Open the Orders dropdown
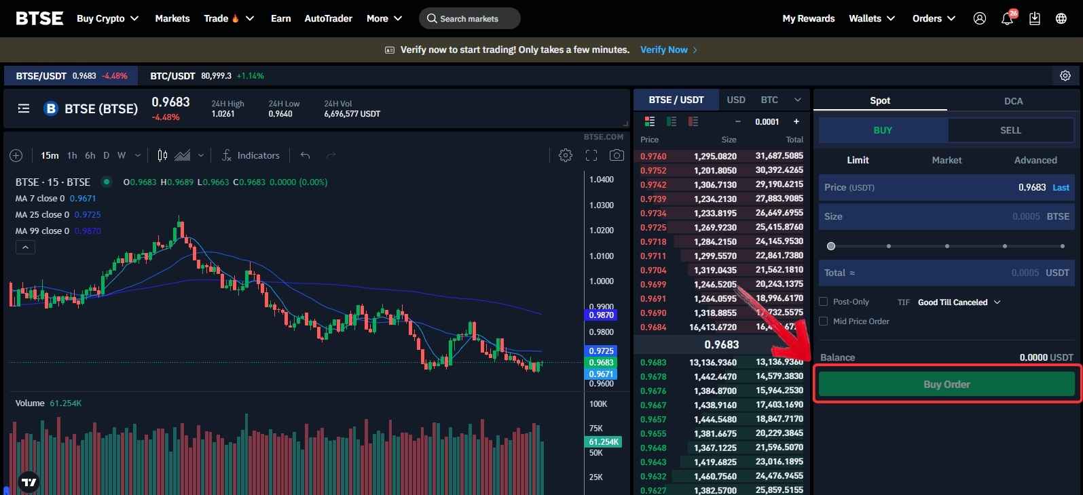 pos(934,18)
